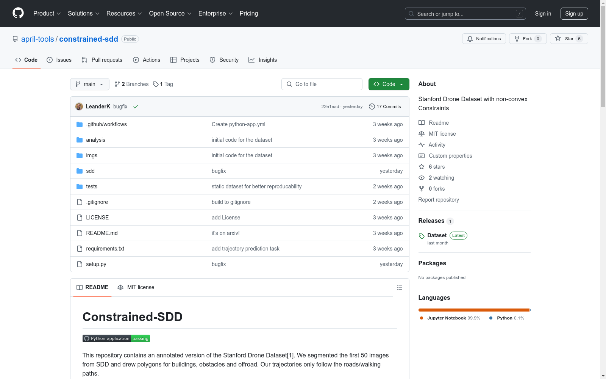The image size is (606, 379).
Task: Click the setup.py file icon
Action: (80, 264)
